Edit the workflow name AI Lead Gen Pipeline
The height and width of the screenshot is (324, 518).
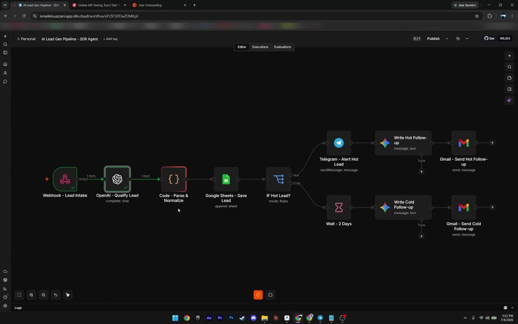(x=69, y=39)
